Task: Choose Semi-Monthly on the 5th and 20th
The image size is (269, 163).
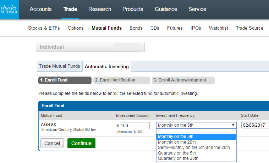Action: coord(196,147)
